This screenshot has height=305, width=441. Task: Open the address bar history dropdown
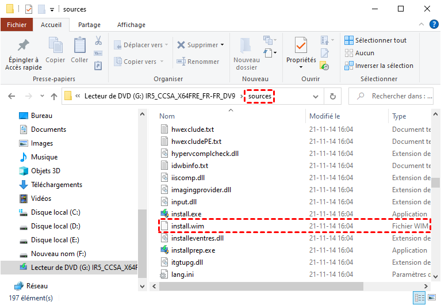(x=316, y=96)
